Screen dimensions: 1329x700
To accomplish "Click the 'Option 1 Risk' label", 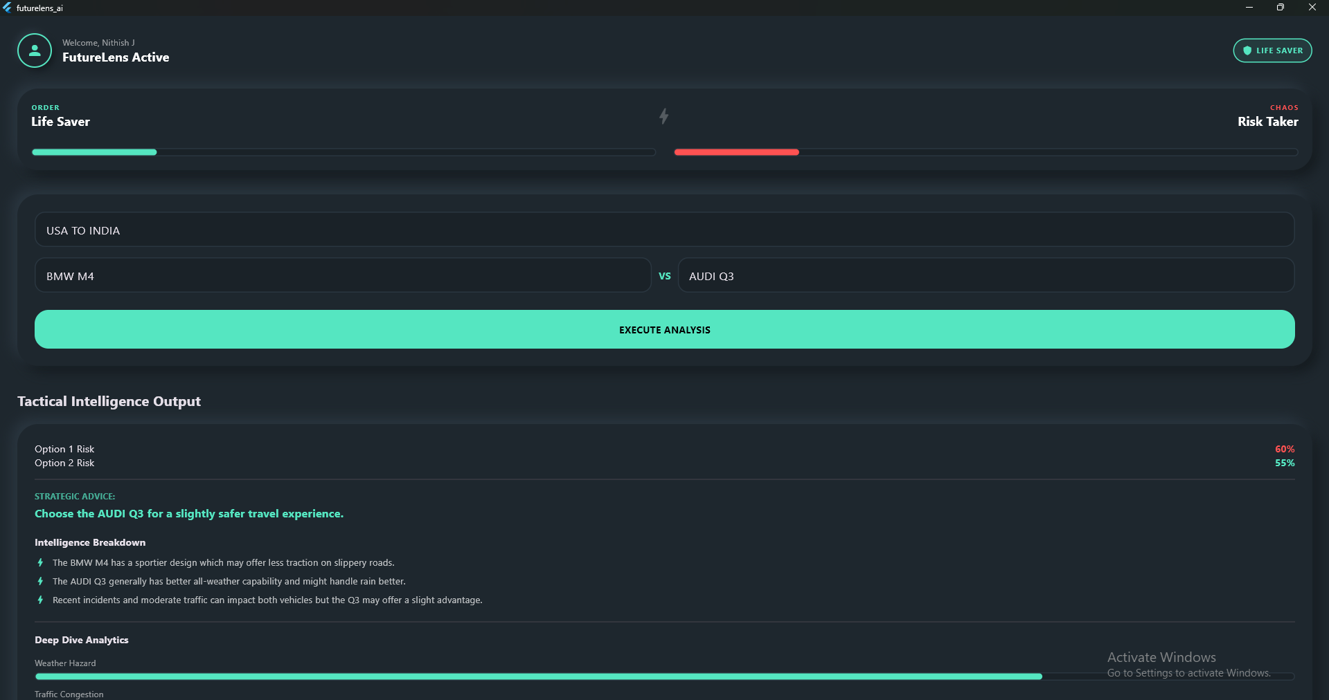I will (x=64, y=449).
